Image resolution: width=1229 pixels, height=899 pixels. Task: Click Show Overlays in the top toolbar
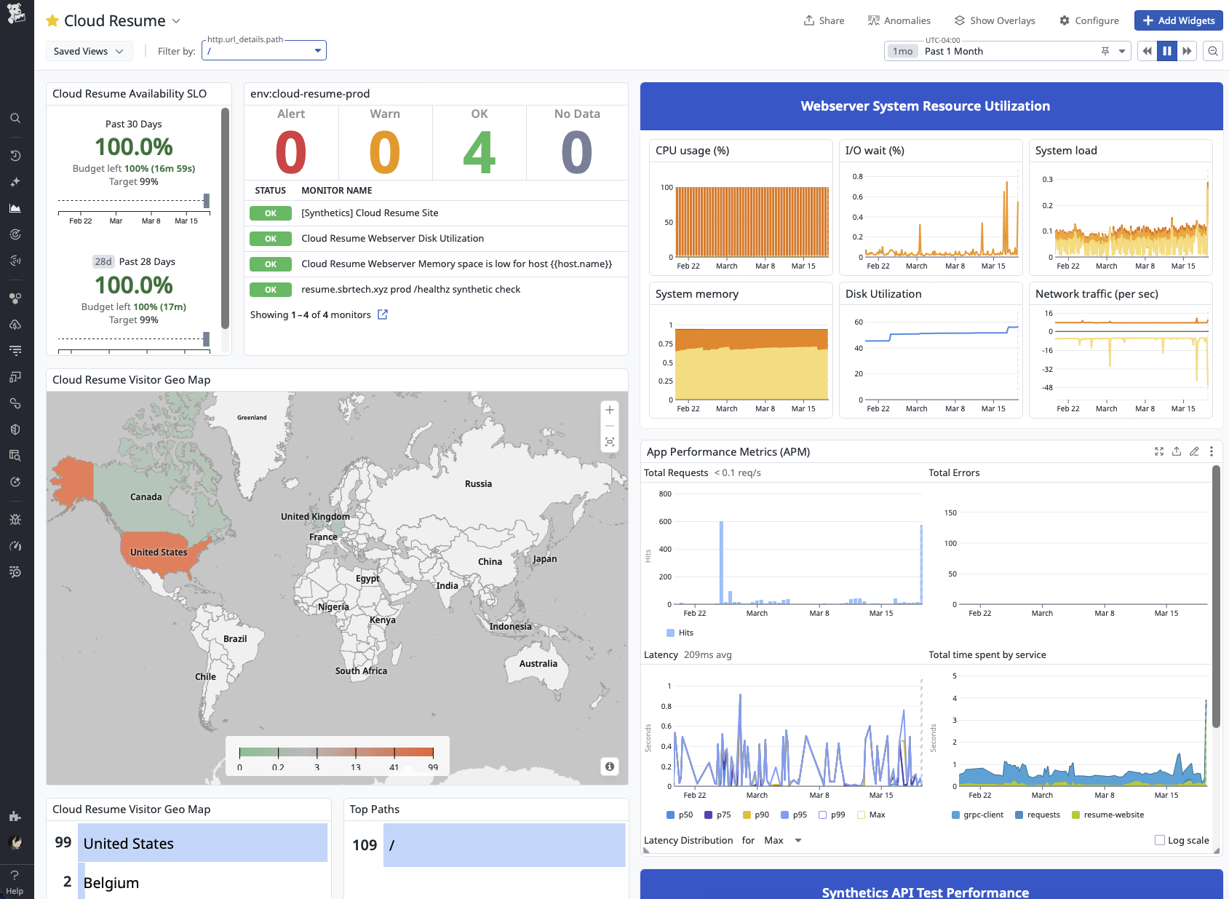tap(995, 20)
